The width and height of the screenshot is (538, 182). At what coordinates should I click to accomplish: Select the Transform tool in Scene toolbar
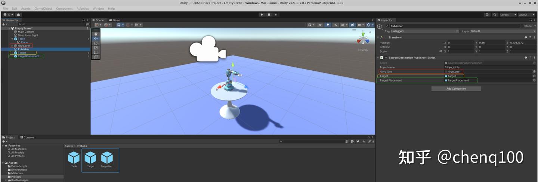click(96, 57)
